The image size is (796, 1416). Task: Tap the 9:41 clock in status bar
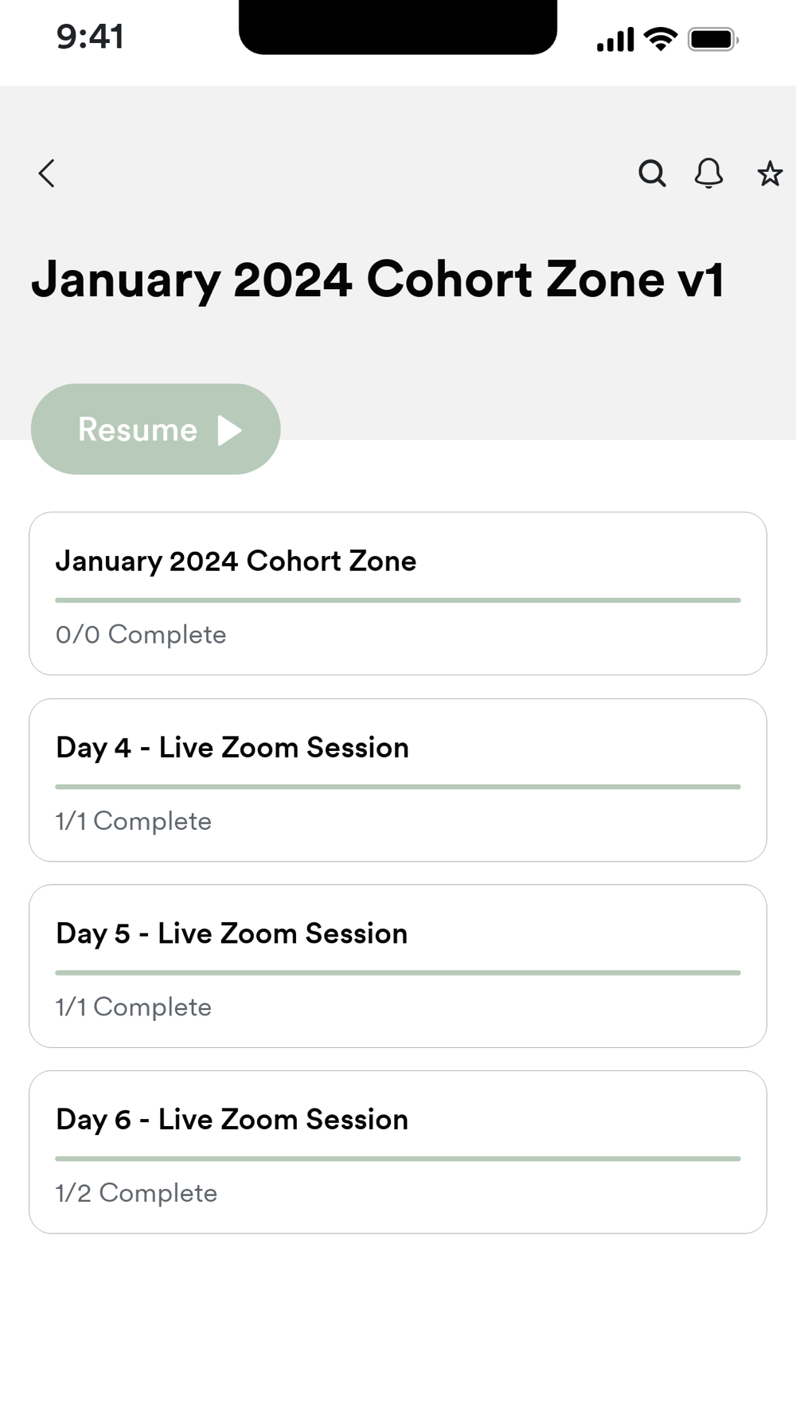[x=90, y=37]
